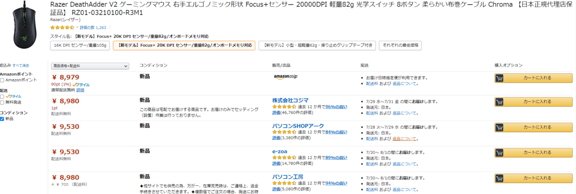576x194 pixels.
Task: Click the ¥ 8,979 price
Action: [66, 77]
